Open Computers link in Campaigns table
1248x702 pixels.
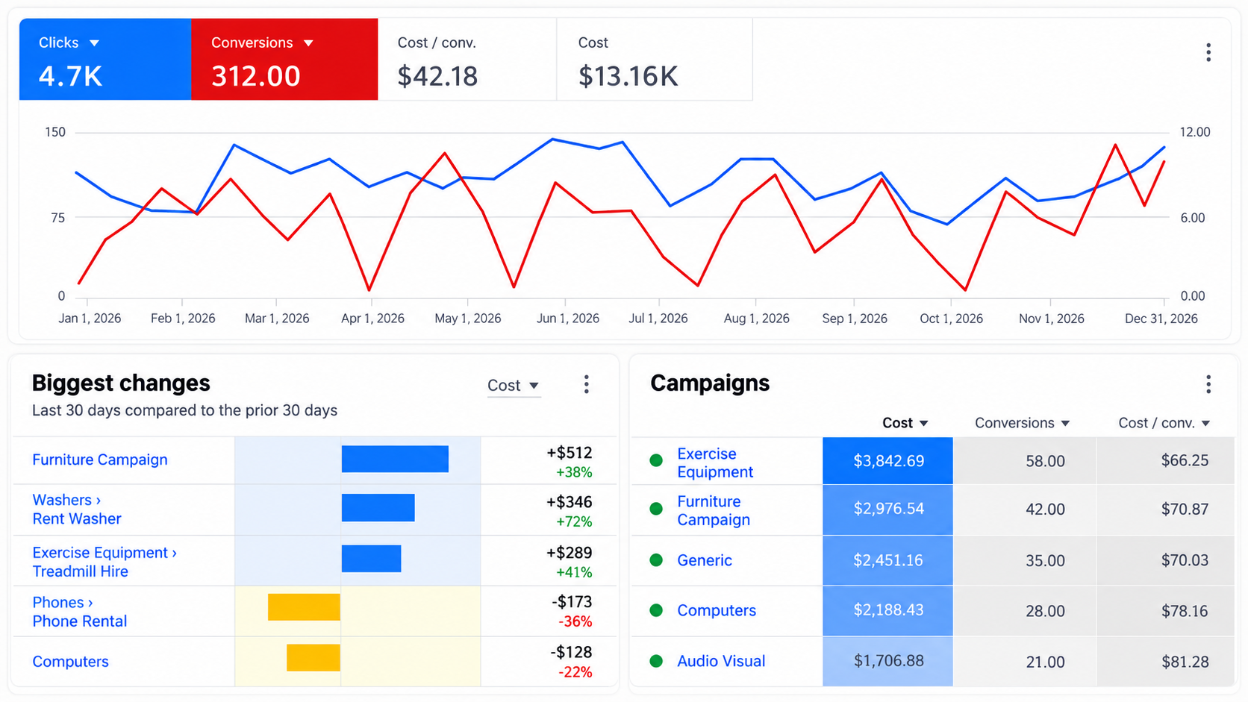[x=717, y=610]
